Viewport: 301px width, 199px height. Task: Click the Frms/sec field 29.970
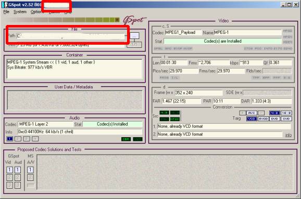(231, 71)
